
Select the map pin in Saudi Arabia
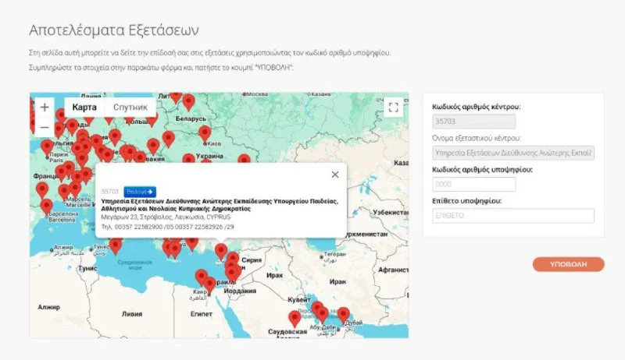pos(295,318)
